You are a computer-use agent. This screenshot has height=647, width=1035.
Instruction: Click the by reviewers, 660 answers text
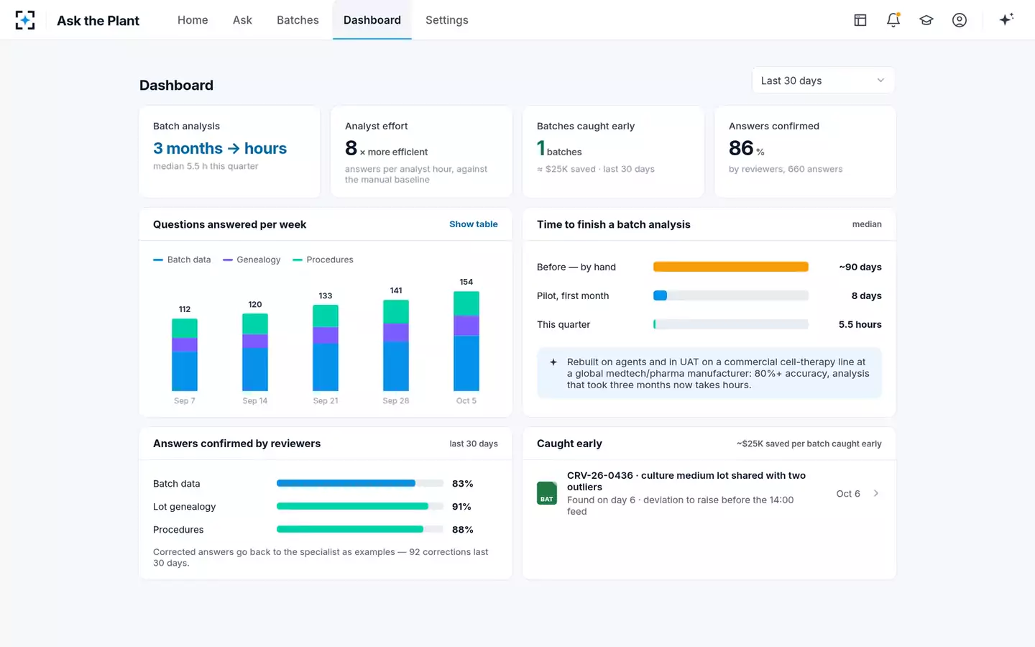click(786, 169)
